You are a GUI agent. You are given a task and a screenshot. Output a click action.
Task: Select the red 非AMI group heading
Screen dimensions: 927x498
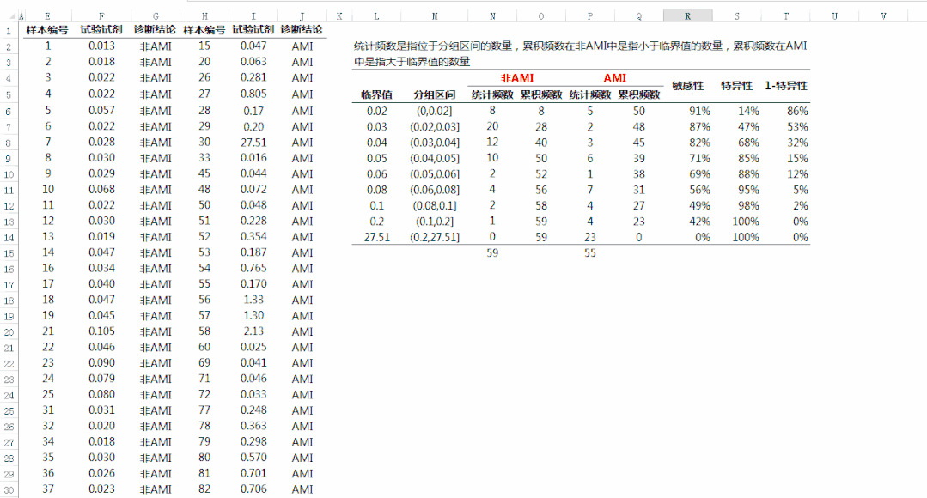point(517,78)
